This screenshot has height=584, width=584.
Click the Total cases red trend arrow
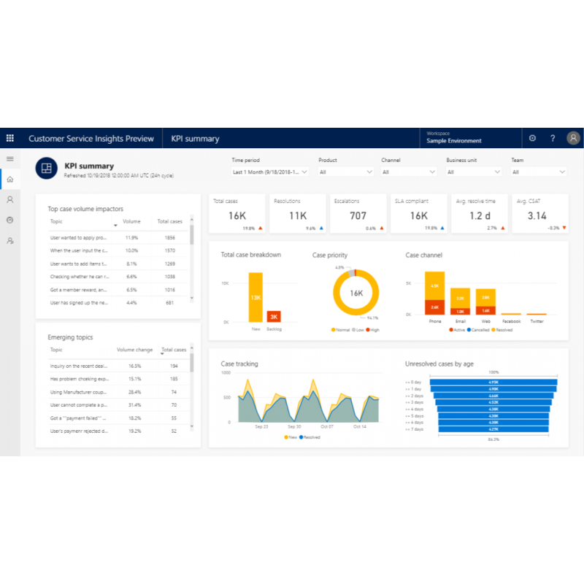(x=261, y=228)
